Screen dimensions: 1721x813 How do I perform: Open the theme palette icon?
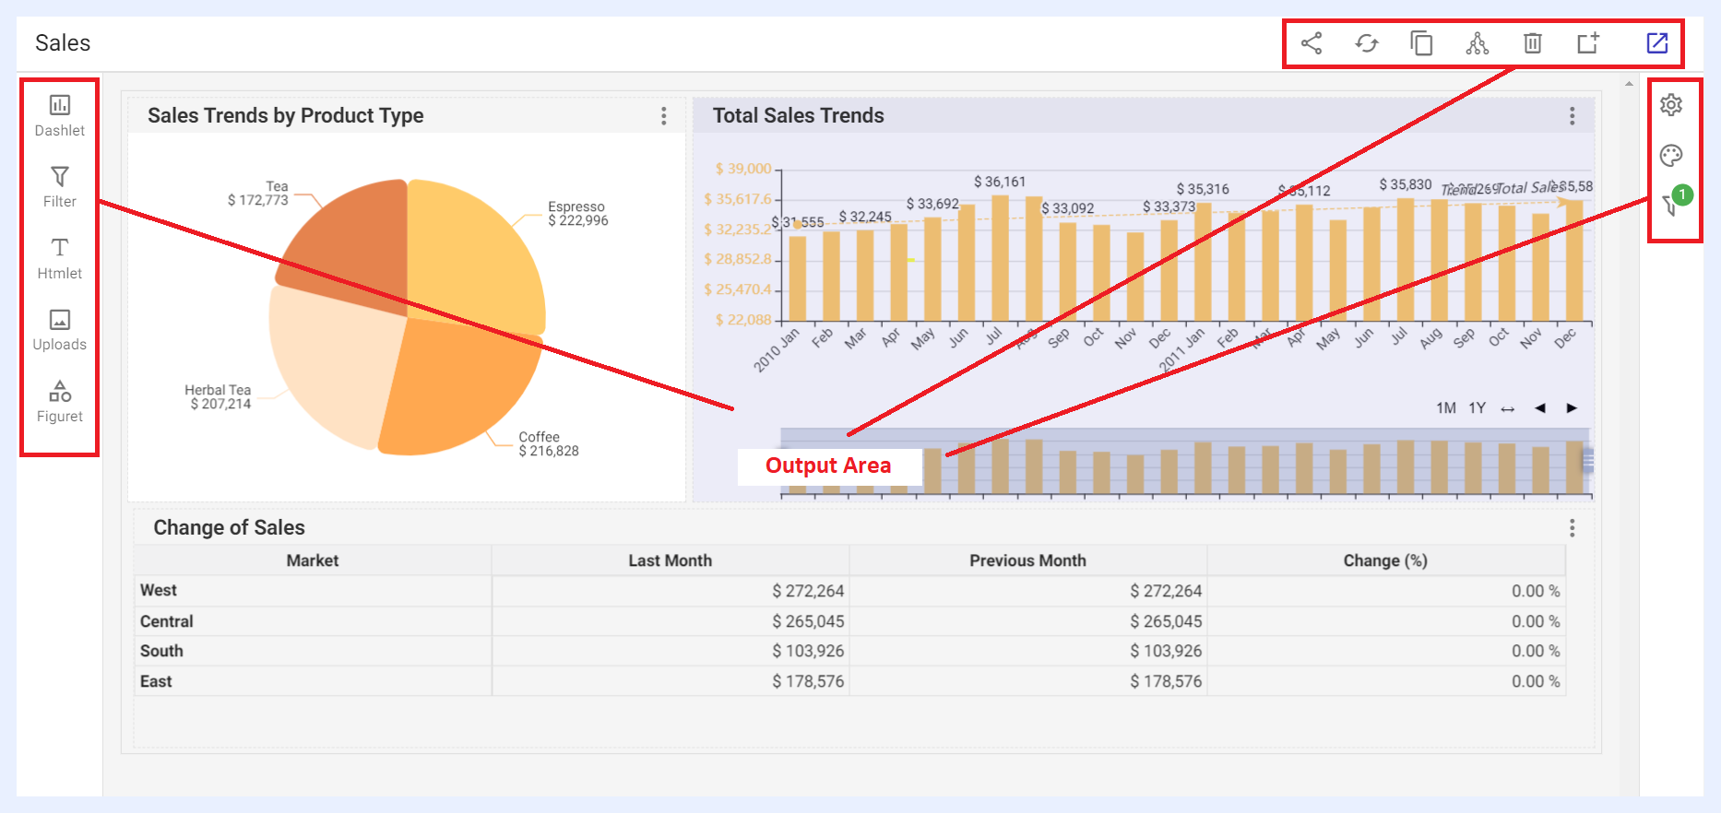1671,155
